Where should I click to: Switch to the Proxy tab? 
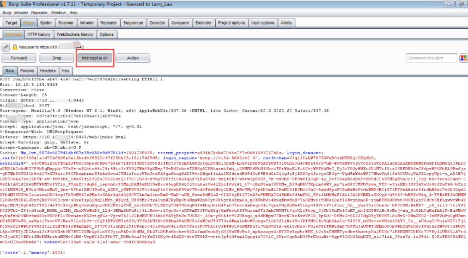[x=28, y=23]
